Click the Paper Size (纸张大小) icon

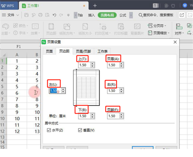[85, 27]
